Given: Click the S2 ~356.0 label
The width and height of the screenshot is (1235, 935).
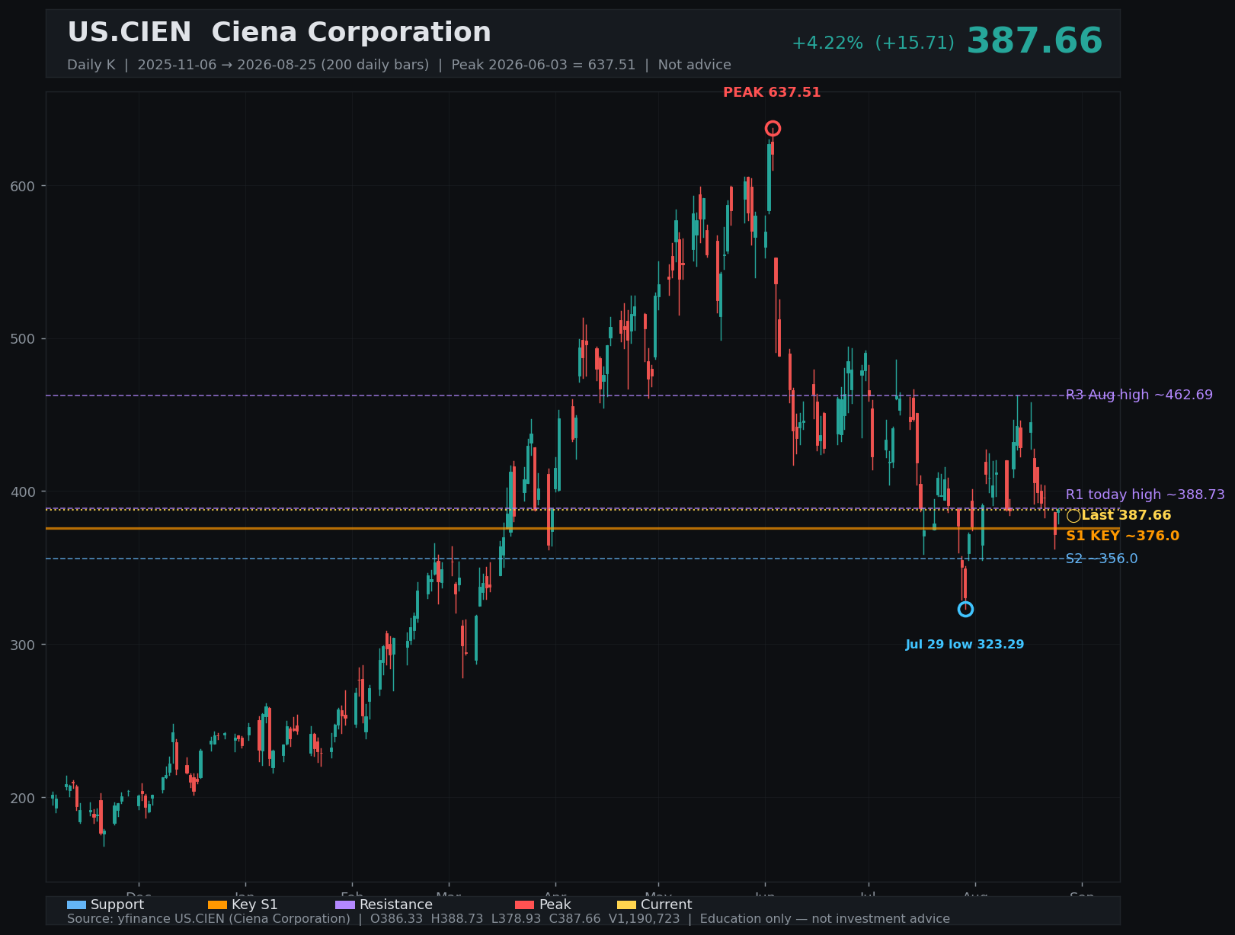Looking at the screenshot, I should (x=1102, y=559).
